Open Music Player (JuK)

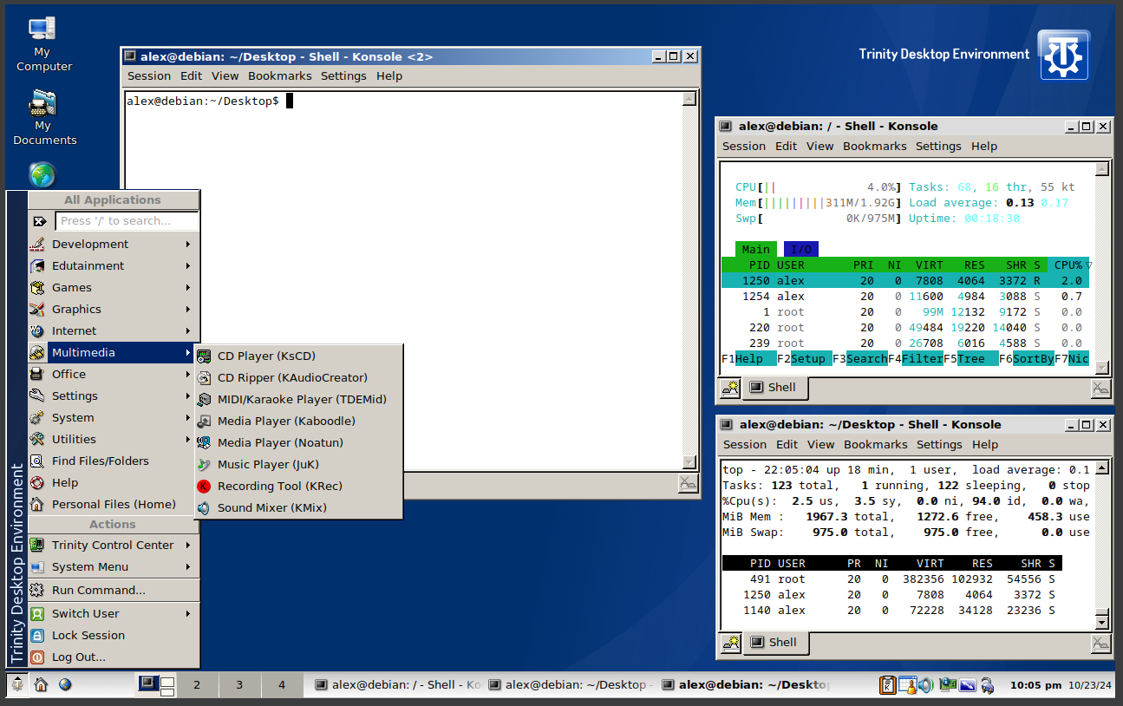(268, 464)
